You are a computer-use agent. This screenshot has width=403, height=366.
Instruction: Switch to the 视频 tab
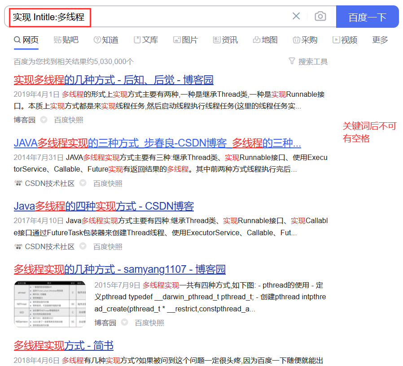[x=345, y=40]
